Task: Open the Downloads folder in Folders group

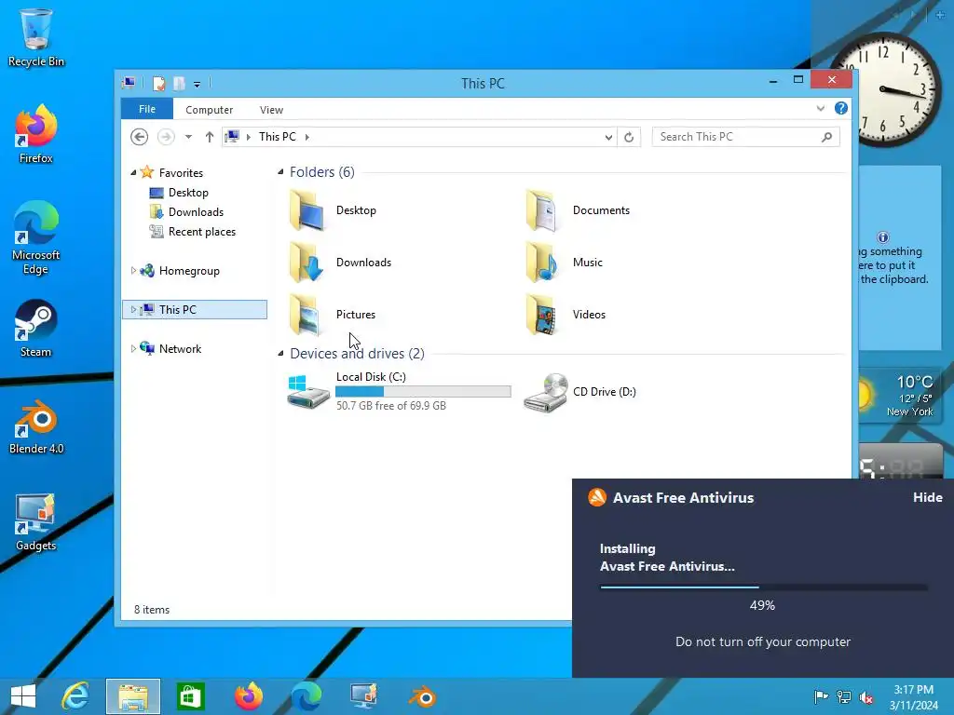Action: point(341,263)
